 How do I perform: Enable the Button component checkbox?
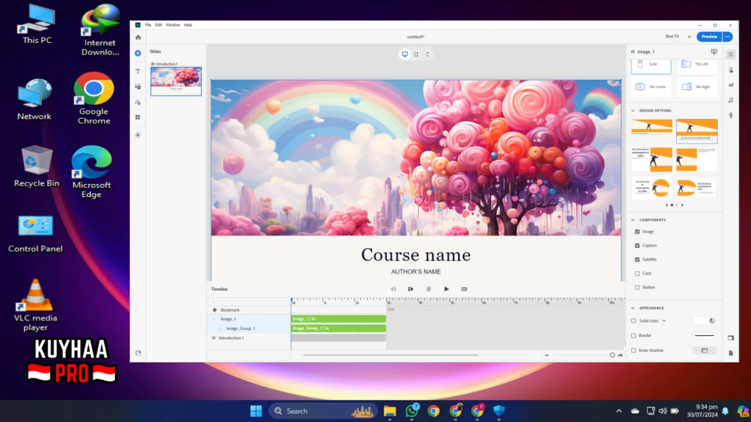(637, 287)
